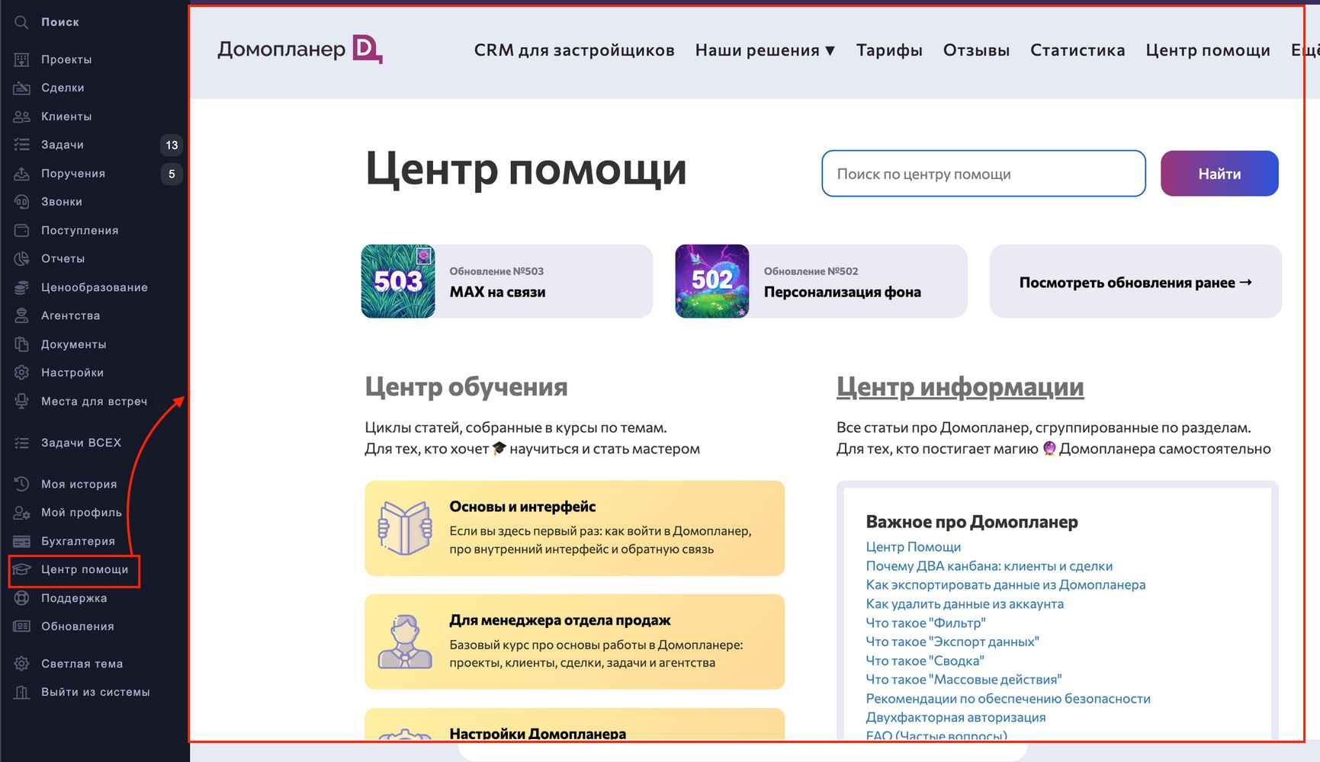This screenshot has width=1320, height=762.
Task: Open the Основы и интерфейс course card
Action: [574, 528]
